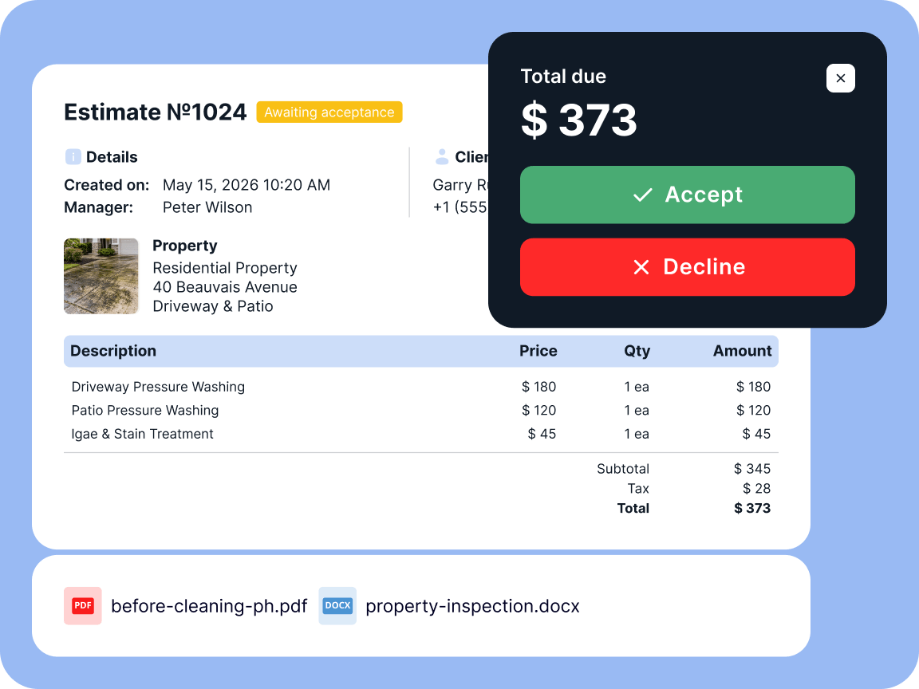This screenshot has height=689, width=919.
Task: Open the property-inspection.docx attachment
Action: tap(472, 606)
